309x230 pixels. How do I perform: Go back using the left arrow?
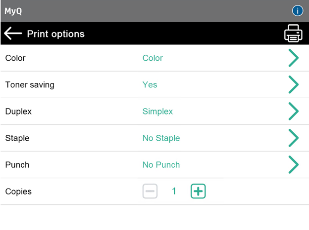13,34
